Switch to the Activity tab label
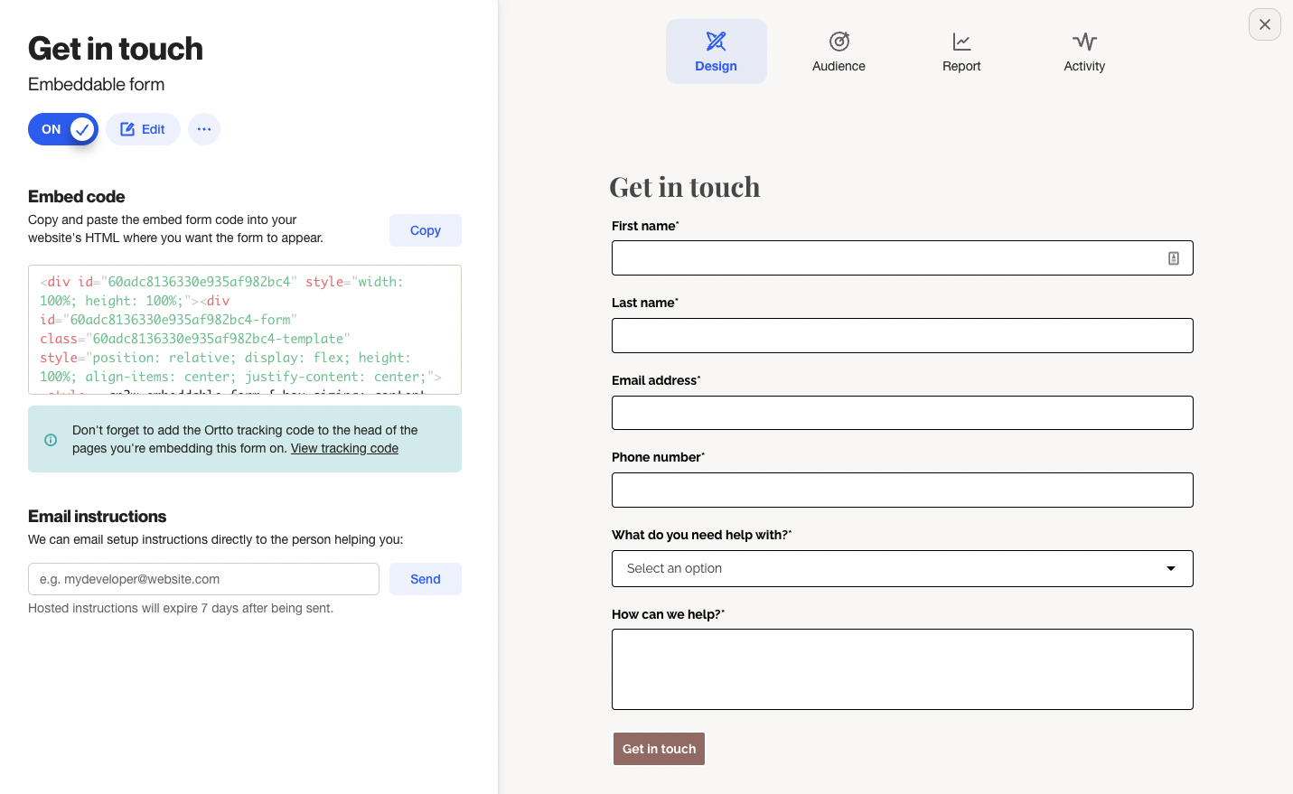This screenshot has height=794, width=1293. coord(1084,67)
